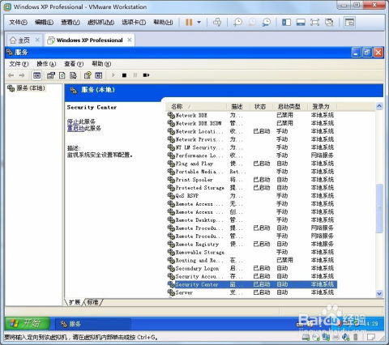Toggle the thumbnail bar view icon
Screen dimensions: 389x345
click(301, 22)
